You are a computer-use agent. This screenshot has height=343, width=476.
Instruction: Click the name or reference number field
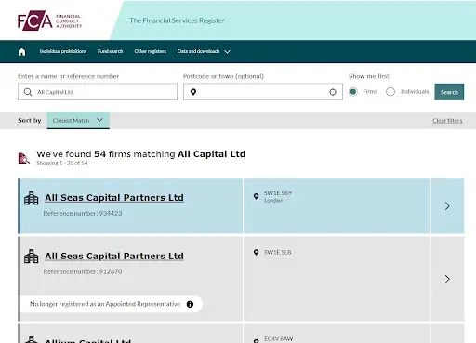tap(98, 92)
